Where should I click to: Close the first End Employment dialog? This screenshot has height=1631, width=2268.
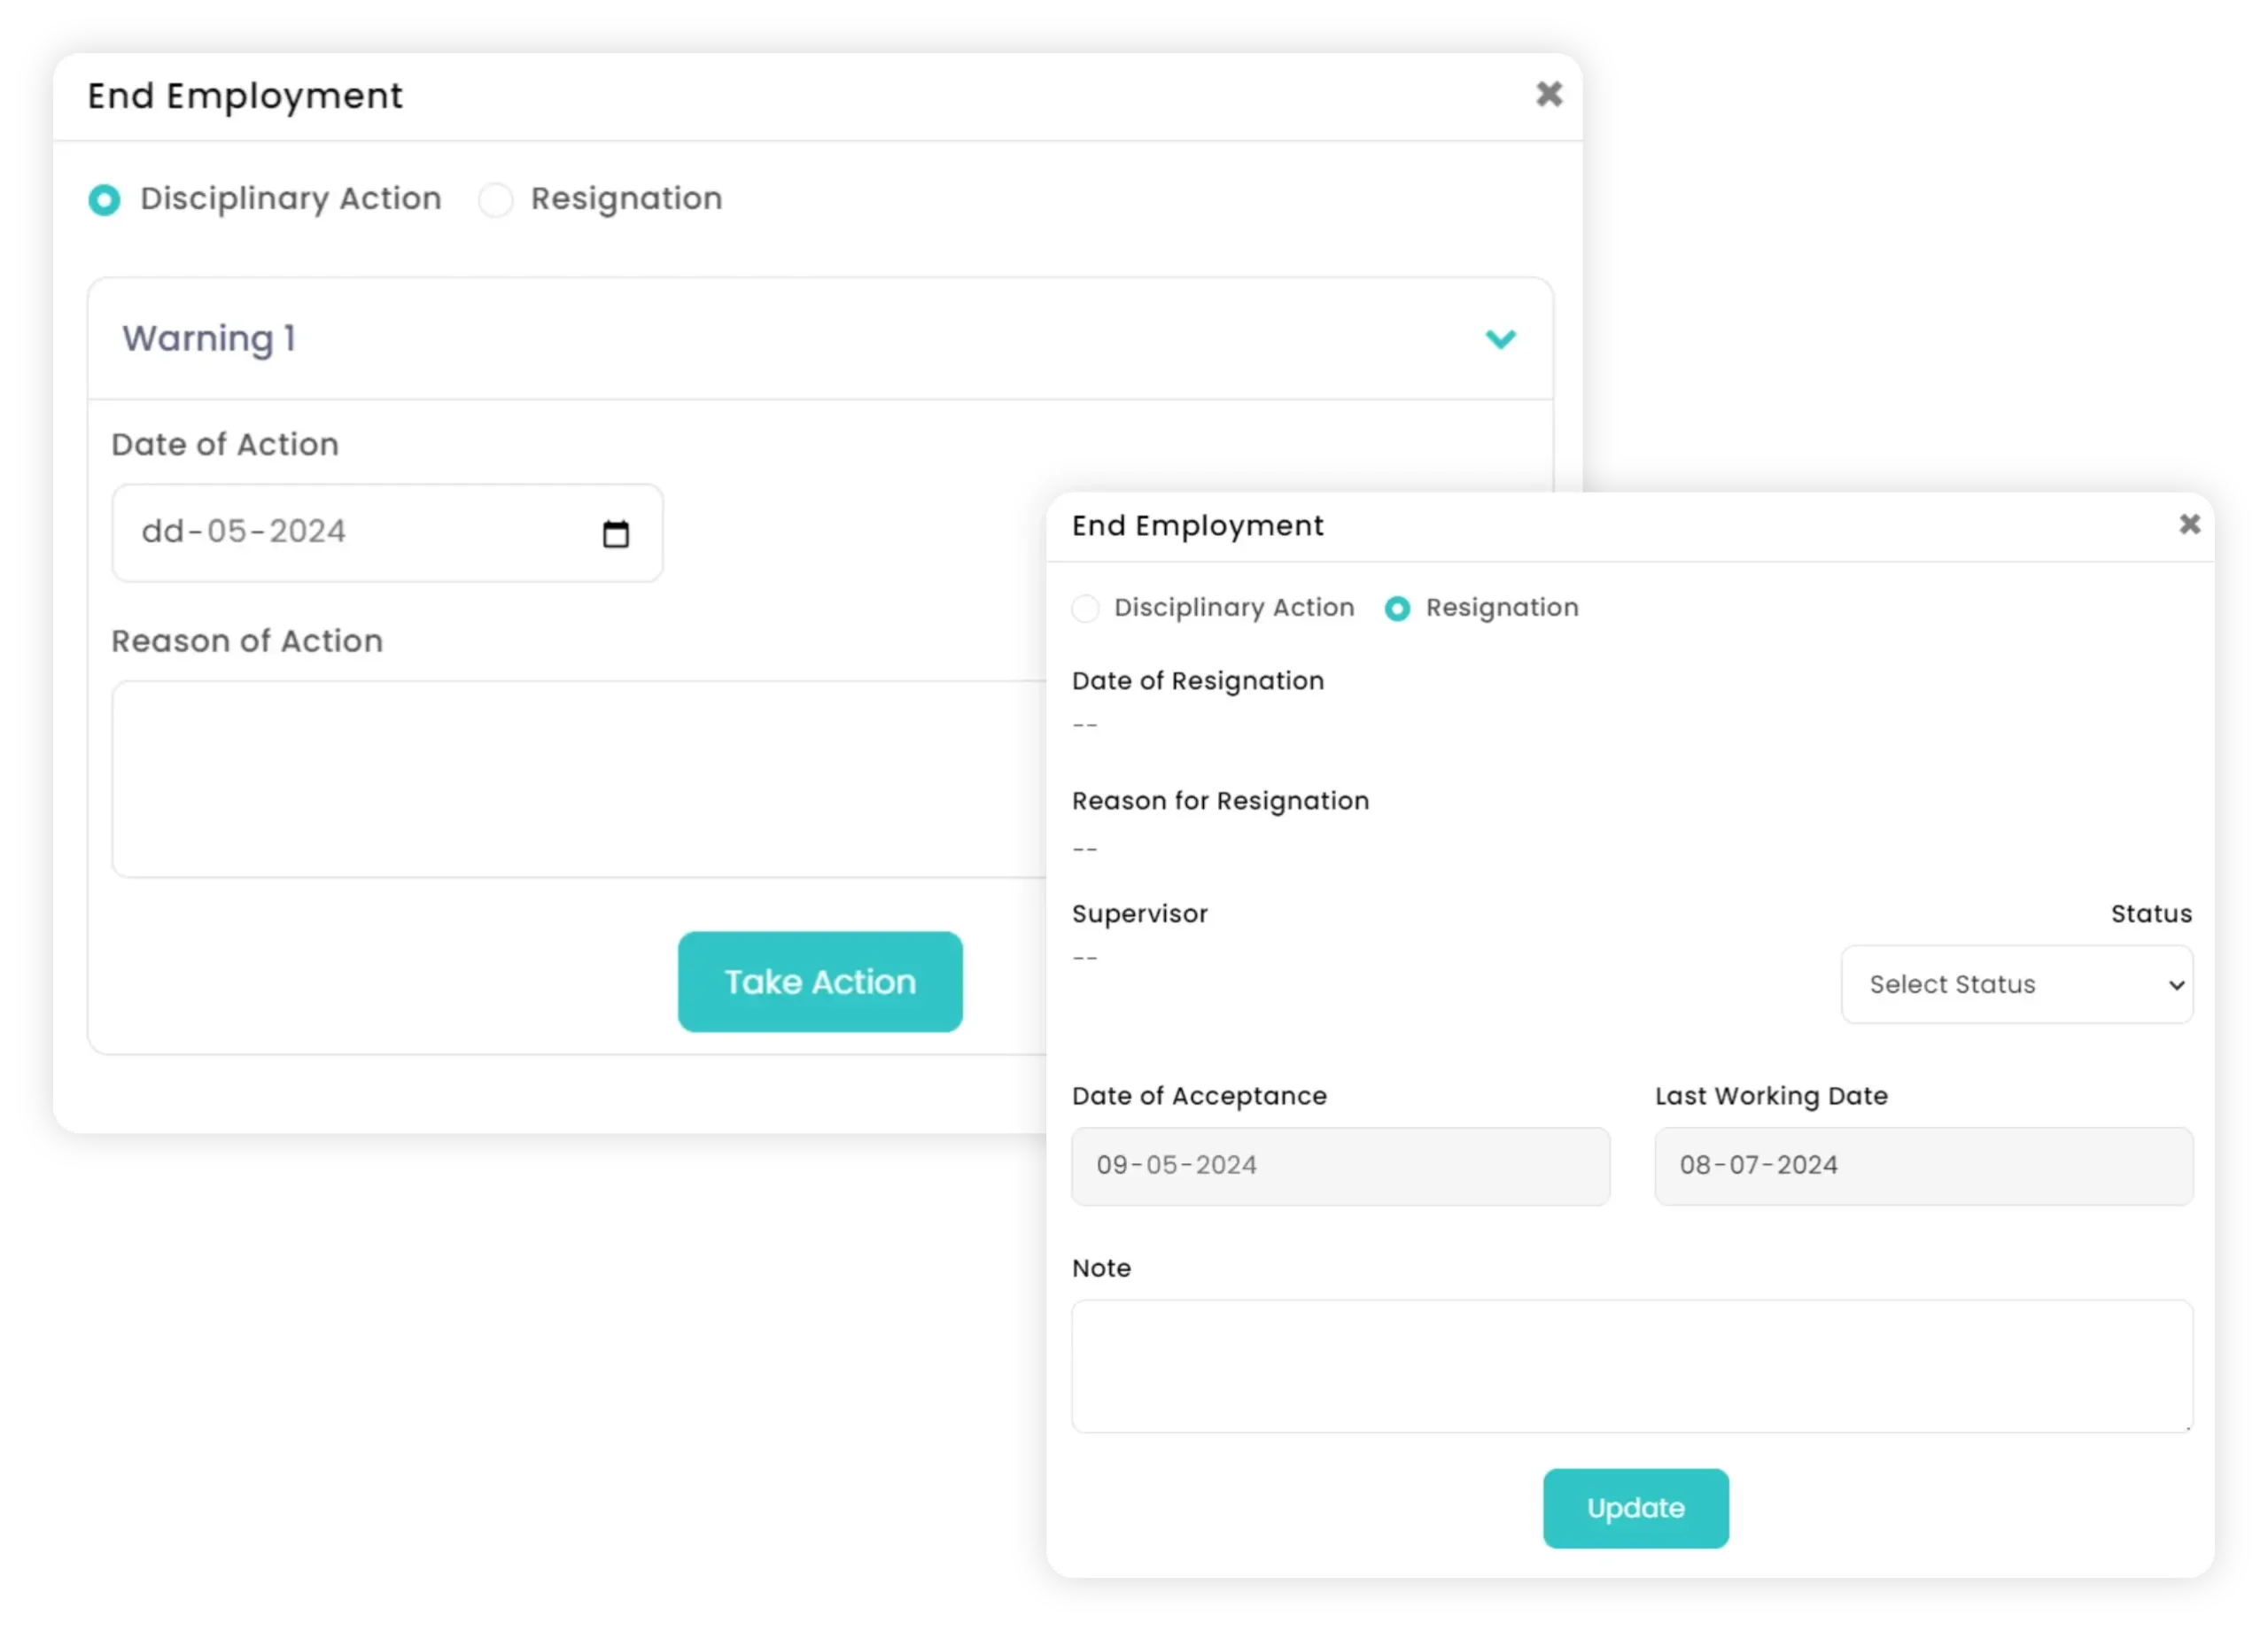[1549, 93]
